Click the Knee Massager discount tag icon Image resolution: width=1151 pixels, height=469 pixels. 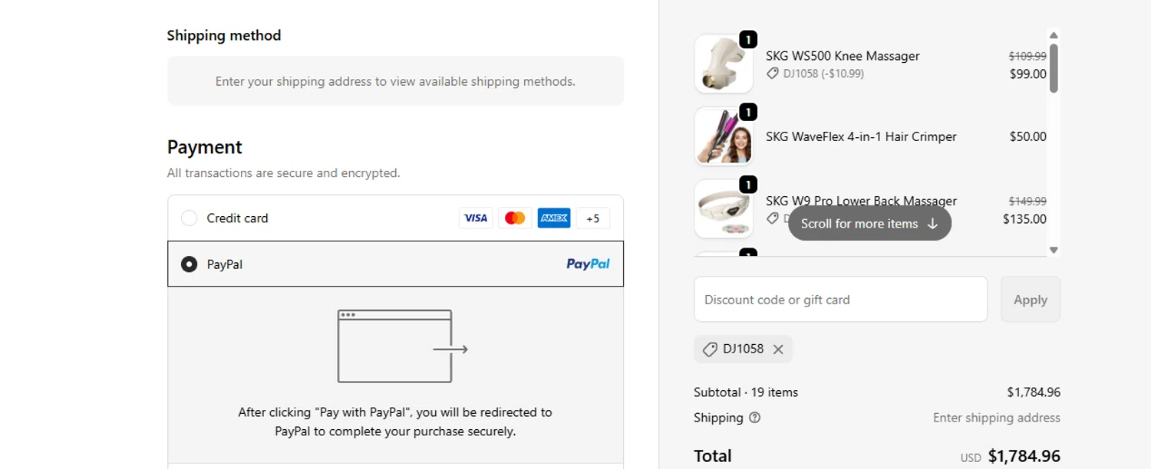[x=773, y=74]
